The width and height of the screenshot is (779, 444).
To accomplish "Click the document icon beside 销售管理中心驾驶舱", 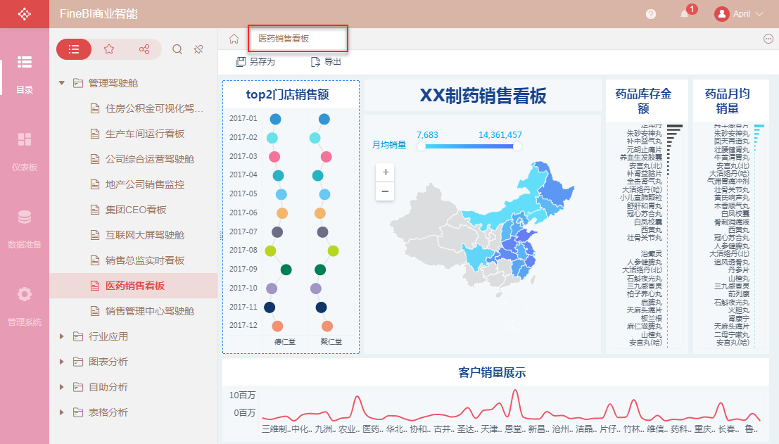I will click(95, 311).
